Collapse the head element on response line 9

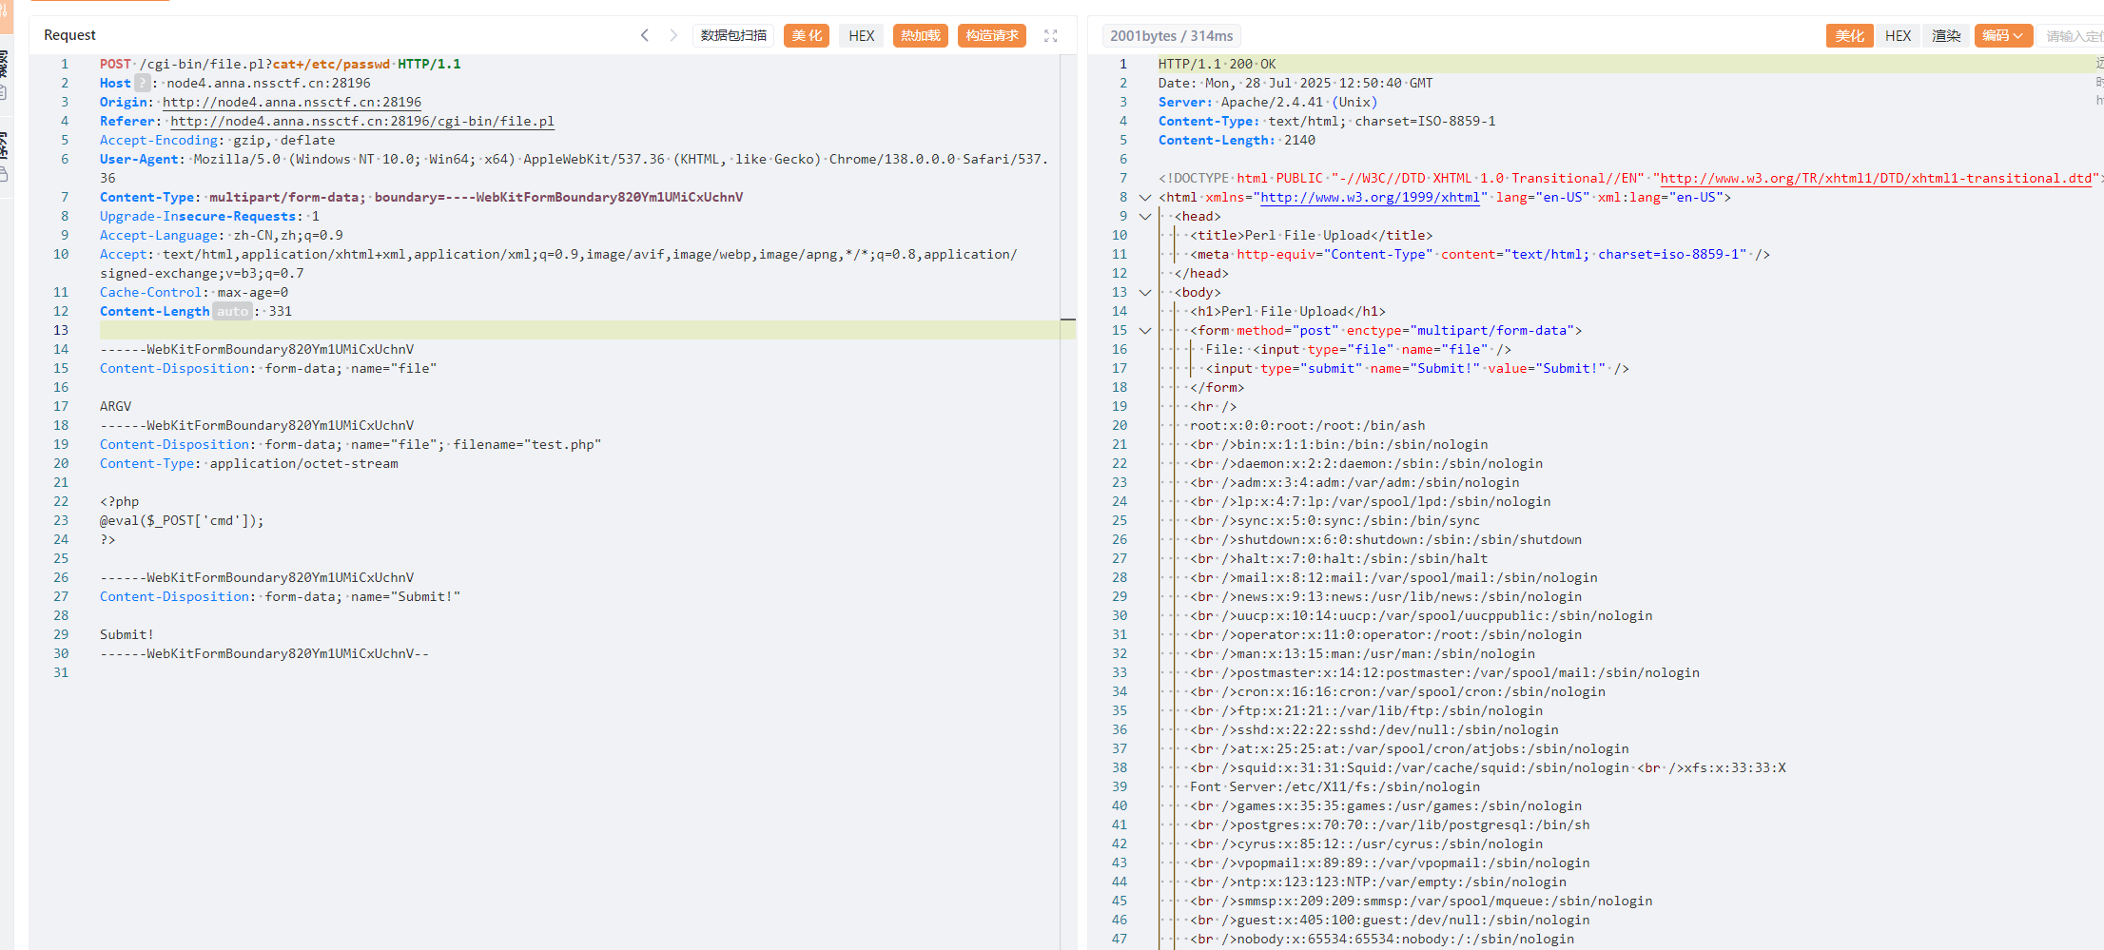coord(1145,216)
